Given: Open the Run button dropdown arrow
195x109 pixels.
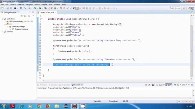Looking at the screenshot, I should (x=37, y=8).
